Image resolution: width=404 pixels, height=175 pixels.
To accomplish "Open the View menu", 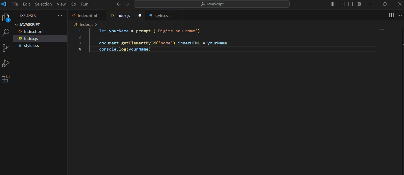I will 61,4.
